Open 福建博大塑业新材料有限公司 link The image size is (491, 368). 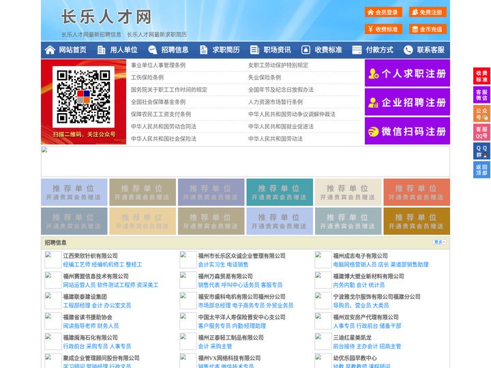pos(368,276)
